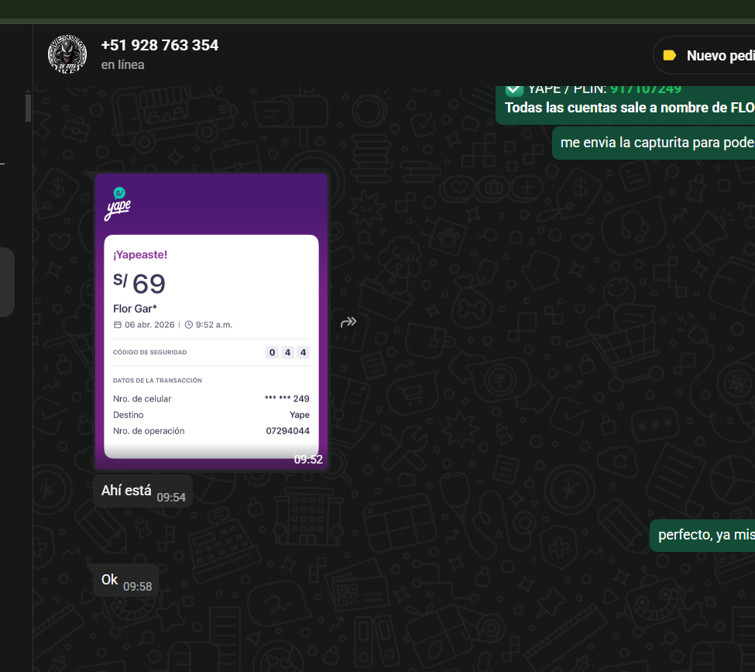Click the calendar icon next to 06 abr. 2026
Image resolution: width=755 pixels, height=672 pixels.
pyautogui.click(x=118, y=325)
